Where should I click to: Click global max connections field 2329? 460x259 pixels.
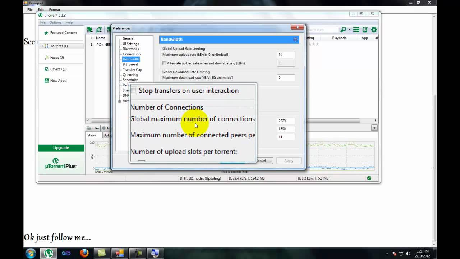click(286, 121)
